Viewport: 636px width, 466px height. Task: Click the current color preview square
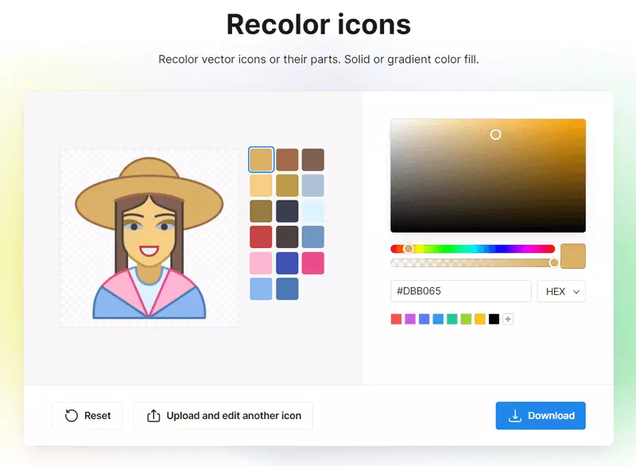pyautogui.click(x=573, y=256)
